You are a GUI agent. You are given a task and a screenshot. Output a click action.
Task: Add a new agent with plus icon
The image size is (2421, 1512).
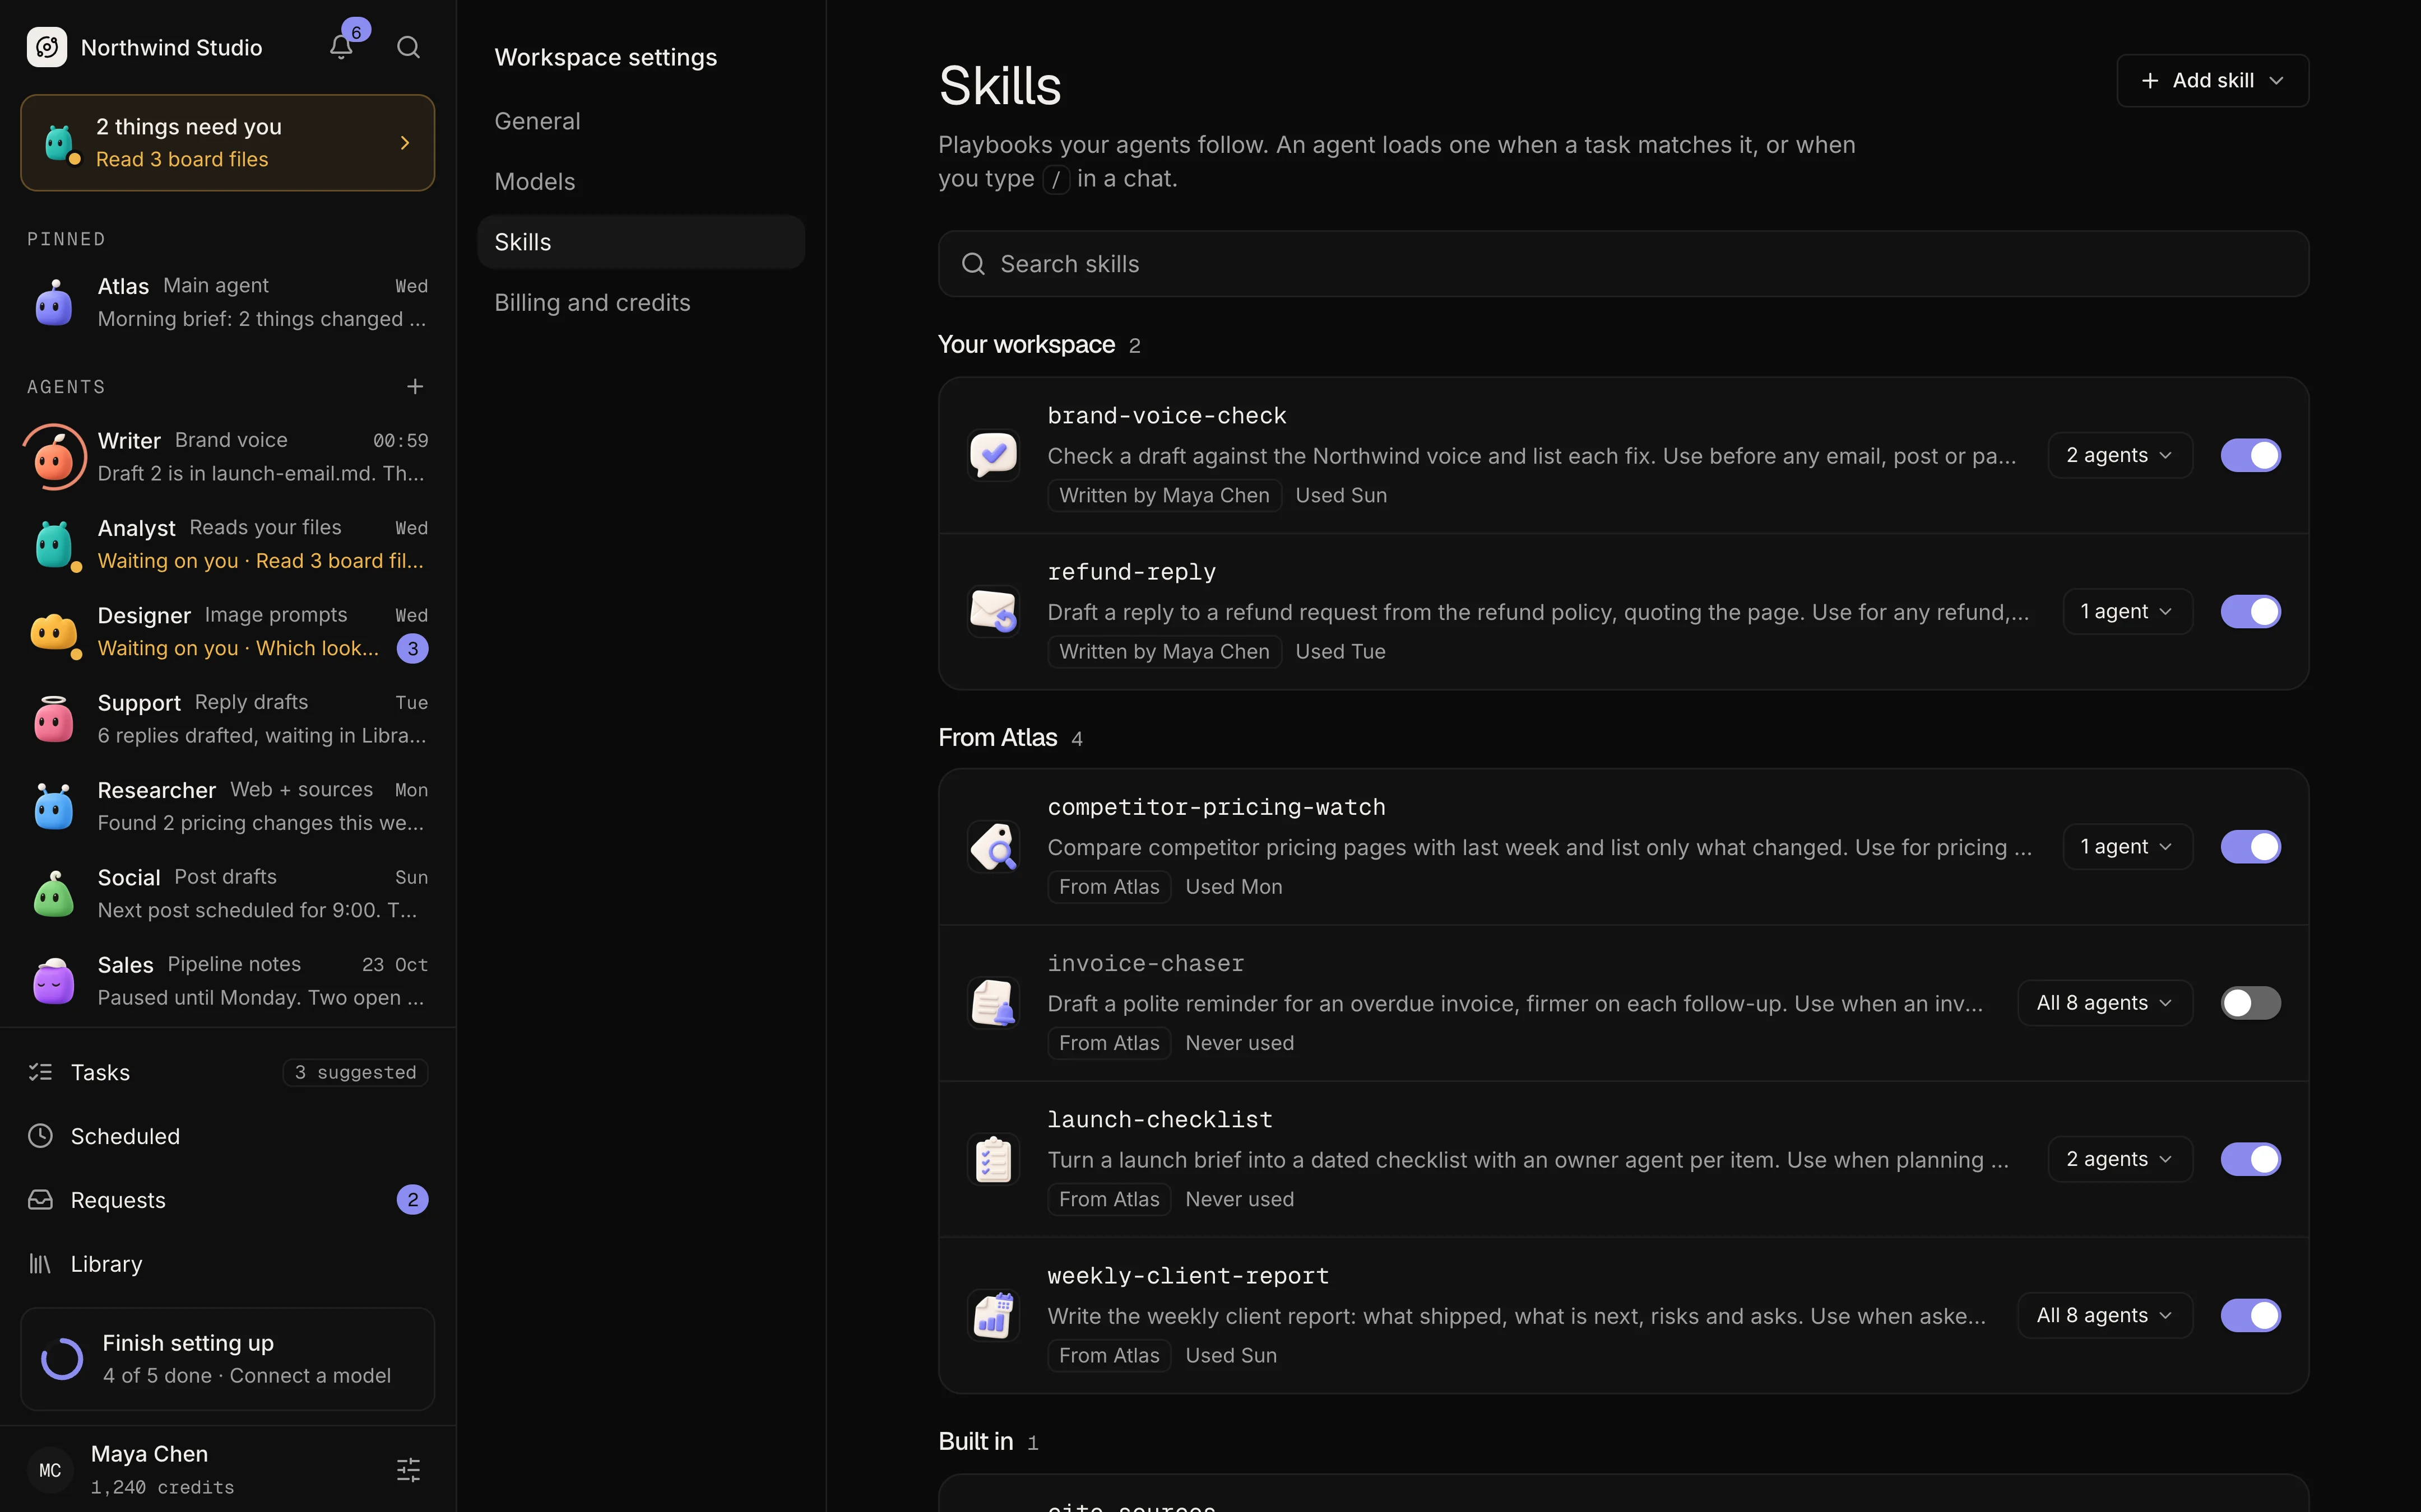point(415,386)
